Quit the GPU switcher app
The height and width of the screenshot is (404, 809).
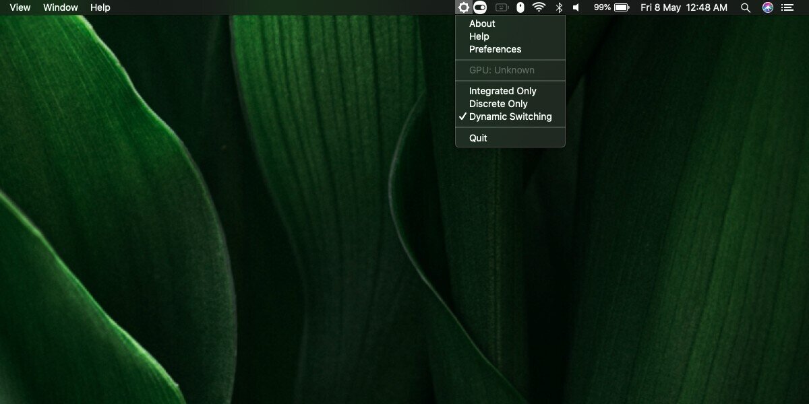[x=478, y=138]
